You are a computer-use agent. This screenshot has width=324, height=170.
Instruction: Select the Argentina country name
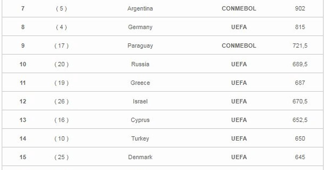tap(140, 9)
